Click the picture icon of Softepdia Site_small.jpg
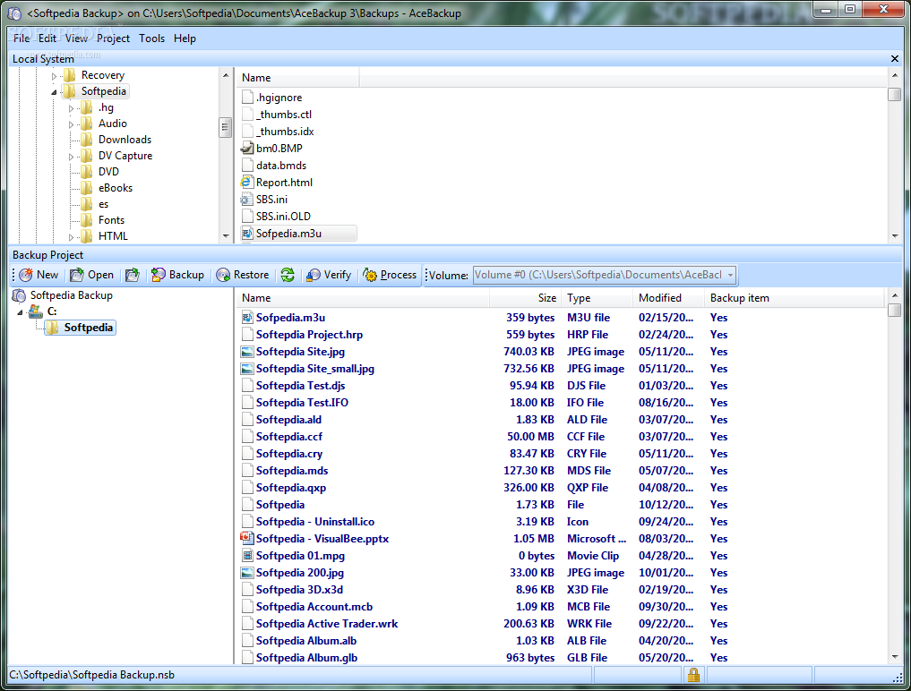Viewport: 911px width, 691px height. tap(247, 369)
